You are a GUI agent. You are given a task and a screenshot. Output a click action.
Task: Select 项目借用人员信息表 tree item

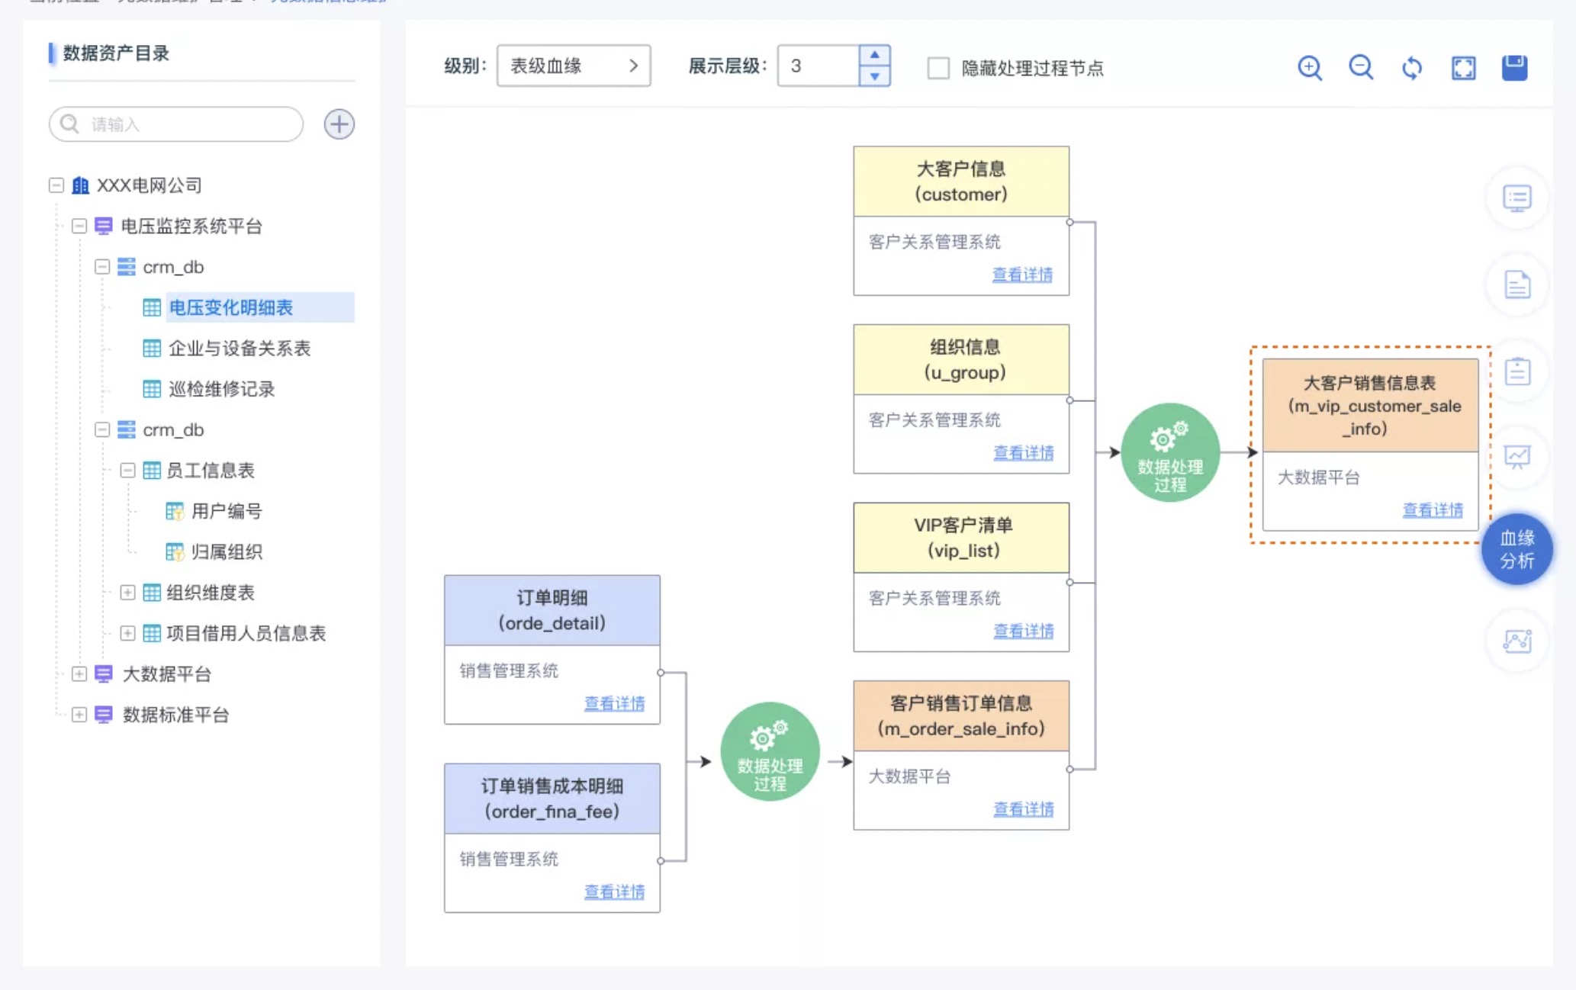click(x=246, y=633)
